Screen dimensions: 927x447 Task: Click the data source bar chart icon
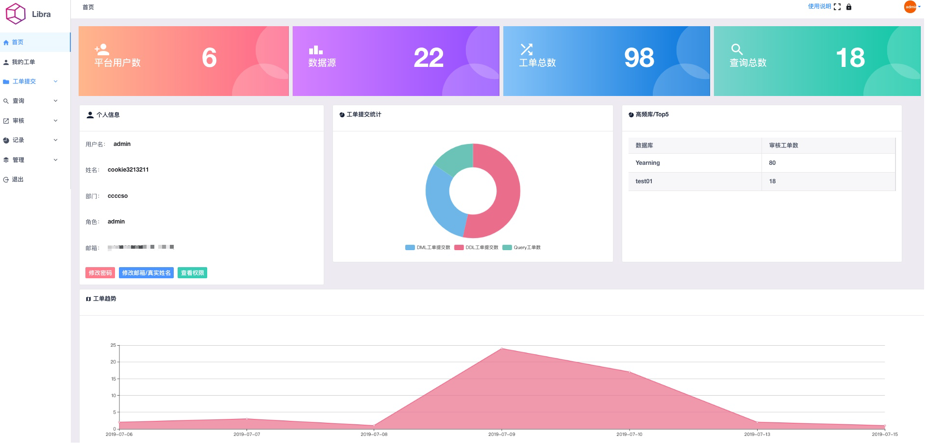point(315,50)
